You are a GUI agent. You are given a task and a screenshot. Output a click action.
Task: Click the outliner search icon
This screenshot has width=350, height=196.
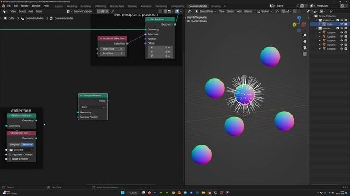click(x=331, y=11)
